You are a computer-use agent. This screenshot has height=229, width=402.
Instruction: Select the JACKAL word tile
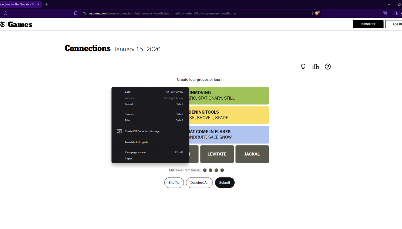pyautogui.click(x=252, y=154)
